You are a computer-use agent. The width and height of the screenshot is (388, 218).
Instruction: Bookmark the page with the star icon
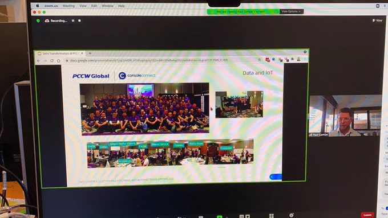pyautogui.click(x=259, y=60)
